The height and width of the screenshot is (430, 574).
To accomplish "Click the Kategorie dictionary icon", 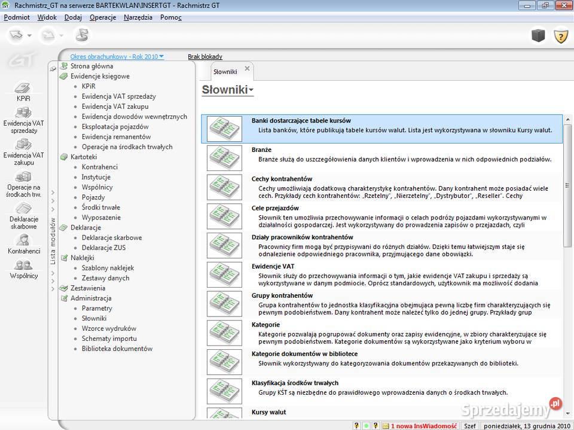I will tap(224, 333).
